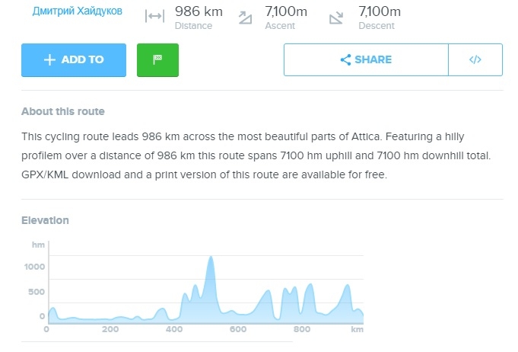The width and height of the screenshot is (518, 352).
Task: Click the About this route heading
Action: (x=63, y=111)
